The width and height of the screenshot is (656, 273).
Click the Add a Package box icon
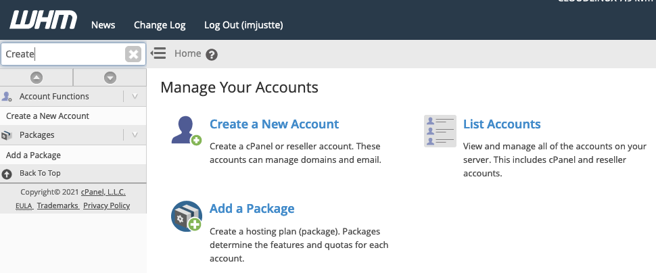coord(186,216)
